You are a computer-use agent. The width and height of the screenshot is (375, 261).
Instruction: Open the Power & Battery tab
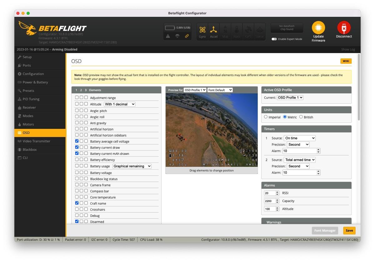40,82
